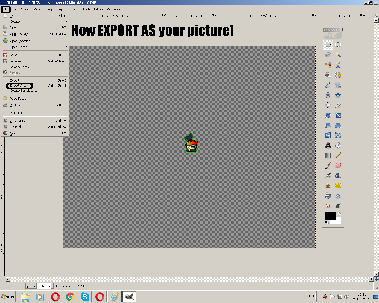Choose the Pencil tool
This screenshot has height=303, width=379.
coord(338,155)
